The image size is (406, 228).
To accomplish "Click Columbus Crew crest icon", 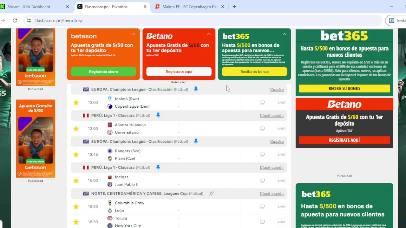I will 110,203.
